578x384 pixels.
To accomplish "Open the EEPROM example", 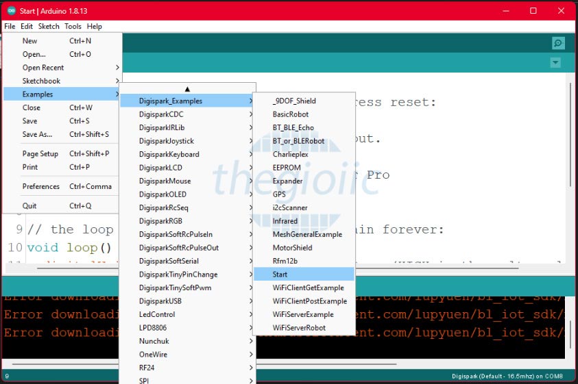I will (304, 168).
